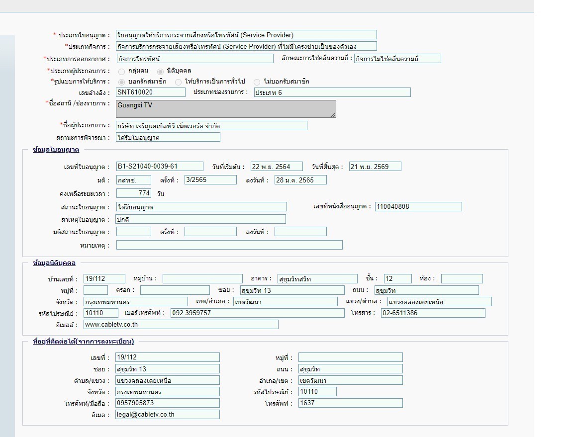Click the remaining days field showing 774
This screenshot has width=573, height=437.
[133, 193]
